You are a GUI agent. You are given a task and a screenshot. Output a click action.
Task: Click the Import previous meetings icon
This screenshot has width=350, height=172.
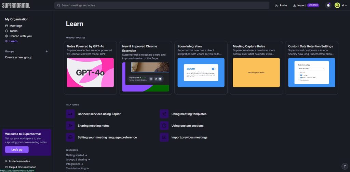(x=164, y=138)
